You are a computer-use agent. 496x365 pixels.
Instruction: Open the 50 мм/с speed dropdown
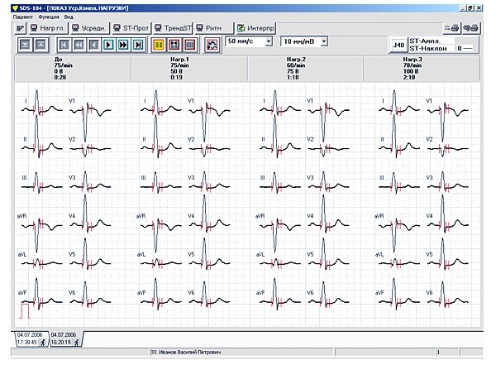[x=269, y=41]
